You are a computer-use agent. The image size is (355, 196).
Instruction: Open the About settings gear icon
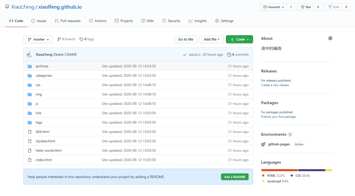(x=330, y=38)
